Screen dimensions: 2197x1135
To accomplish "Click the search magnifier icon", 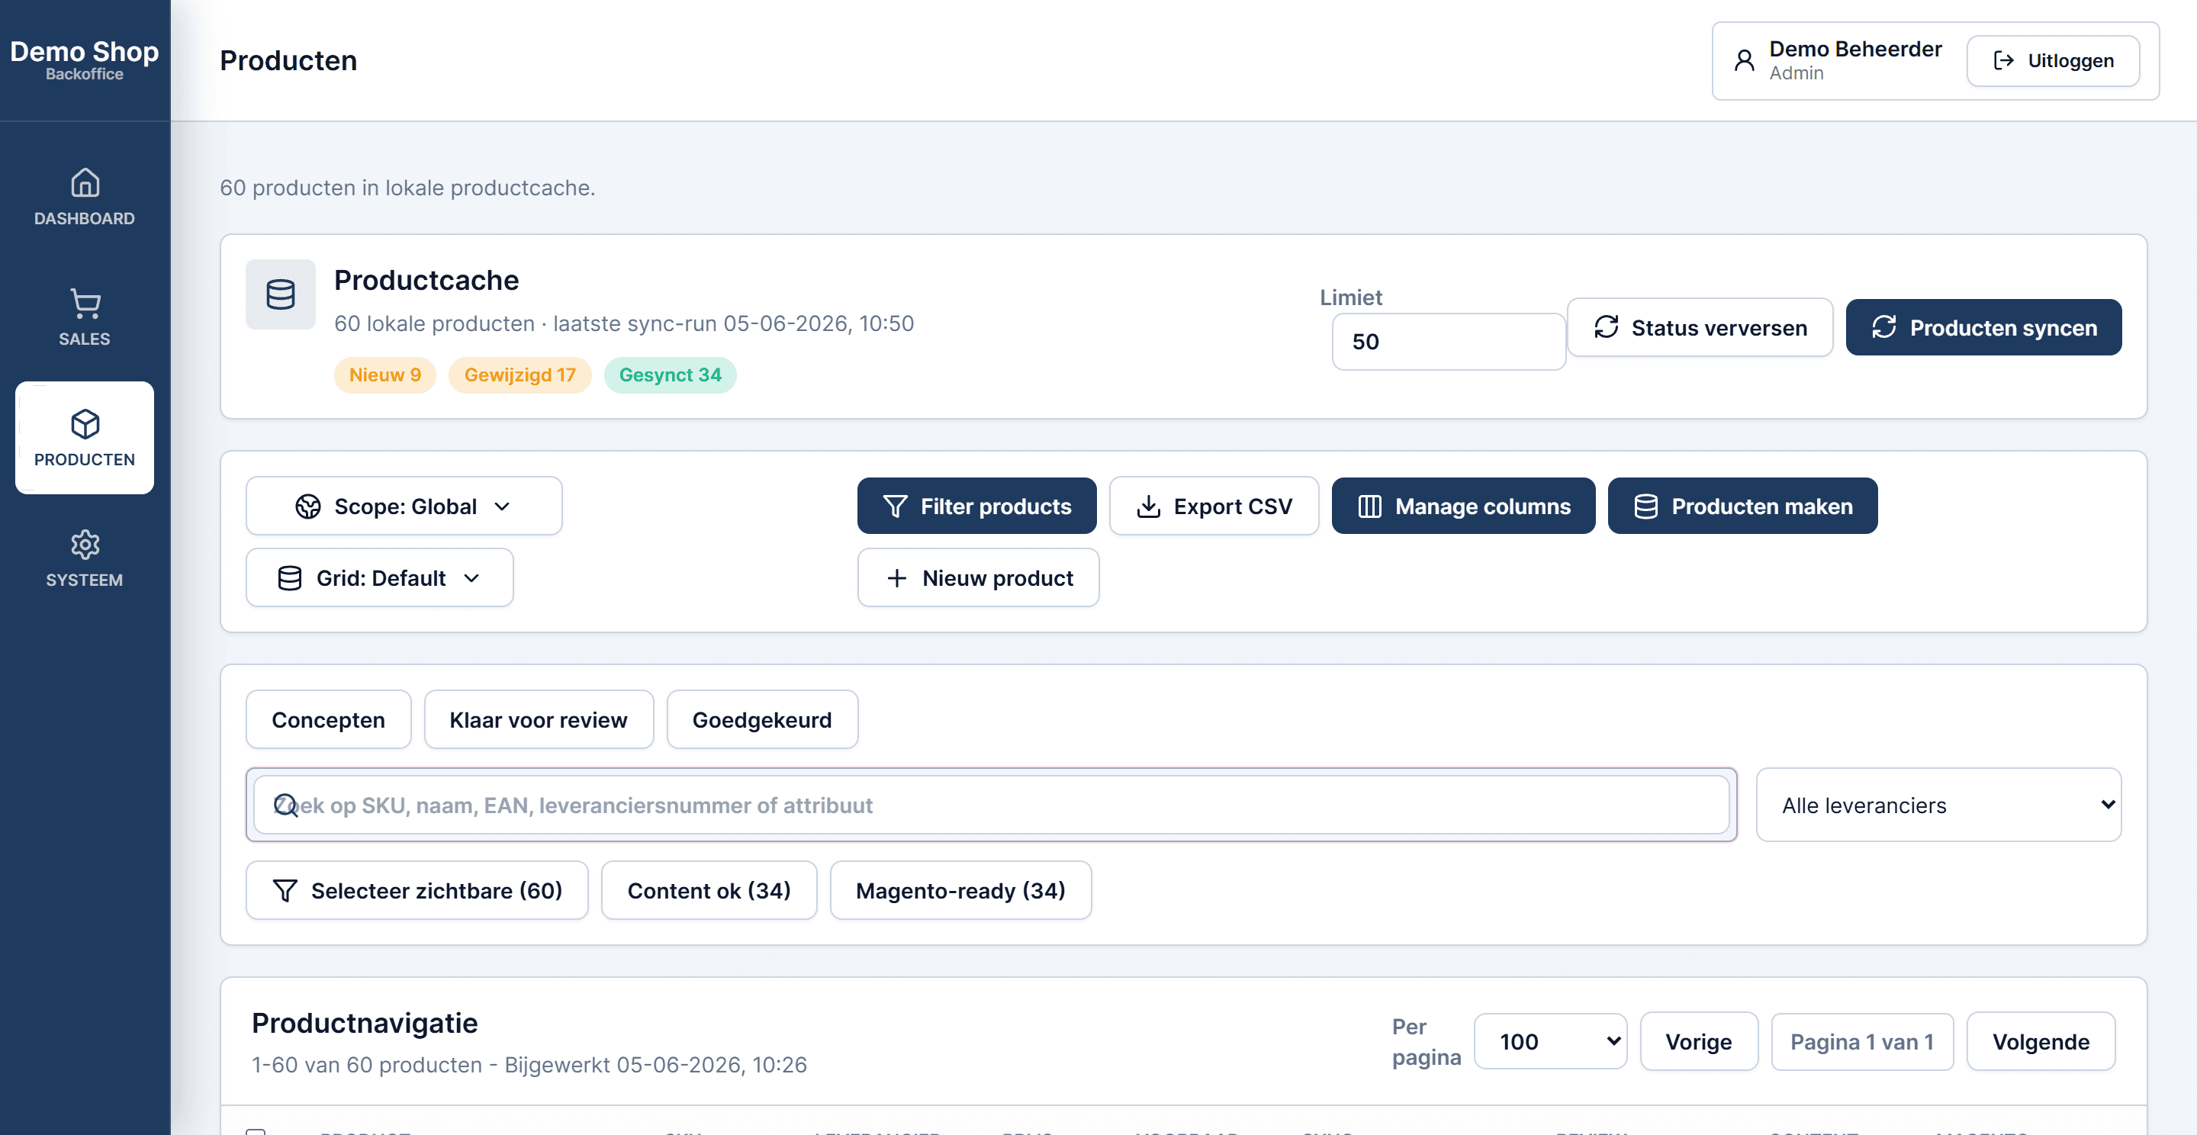I will tap(286, 805).
